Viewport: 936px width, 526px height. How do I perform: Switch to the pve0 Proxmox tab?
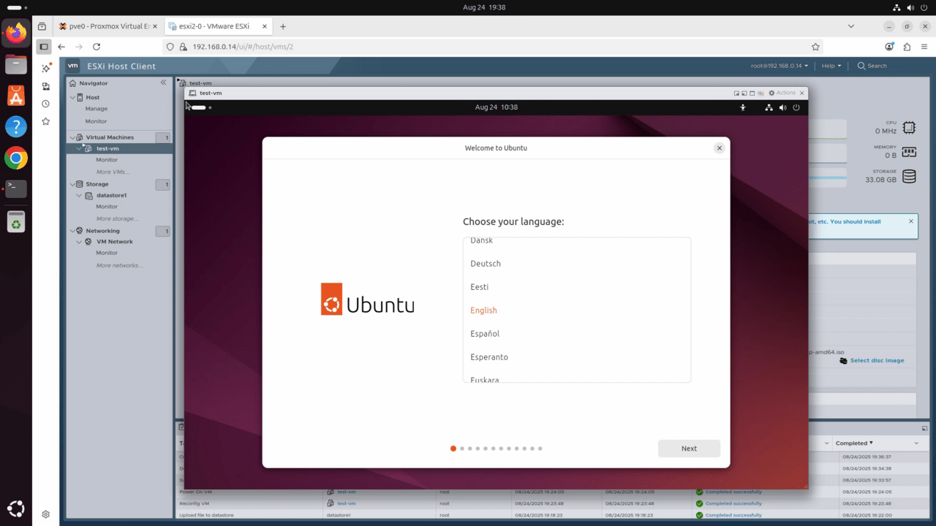108,26
